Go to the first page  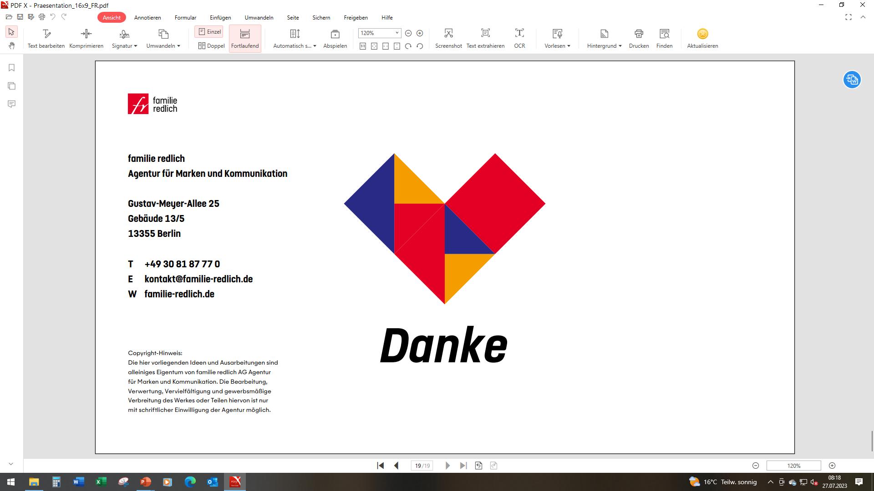click(x=381, y=466)
